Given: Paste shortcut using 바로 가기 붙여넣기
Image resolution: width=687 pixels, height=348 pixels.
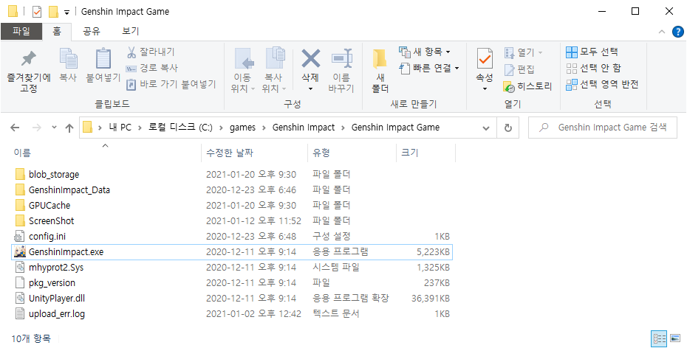Looking at the screenshot, I should pyautogui.click(x=171, y=84).
